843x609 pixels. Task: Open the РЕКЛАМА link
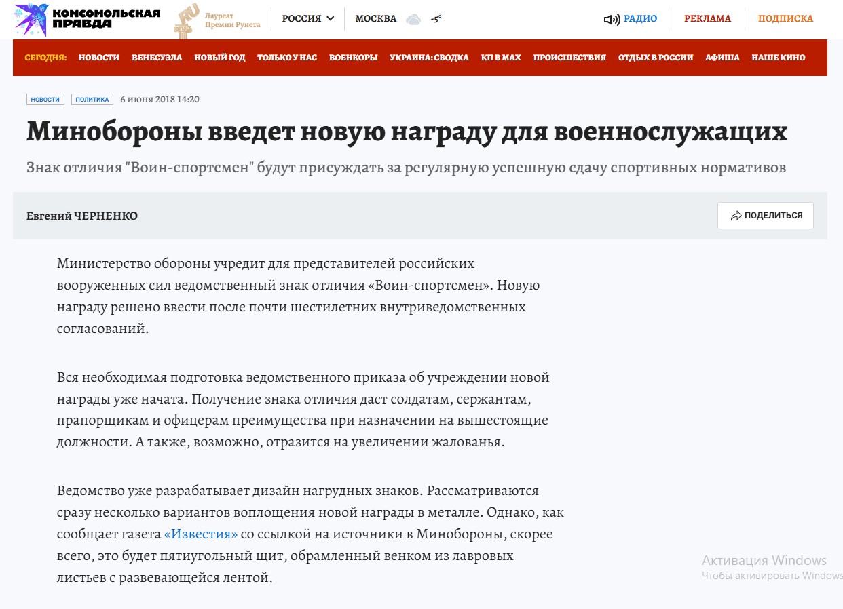tap(707, 19)
